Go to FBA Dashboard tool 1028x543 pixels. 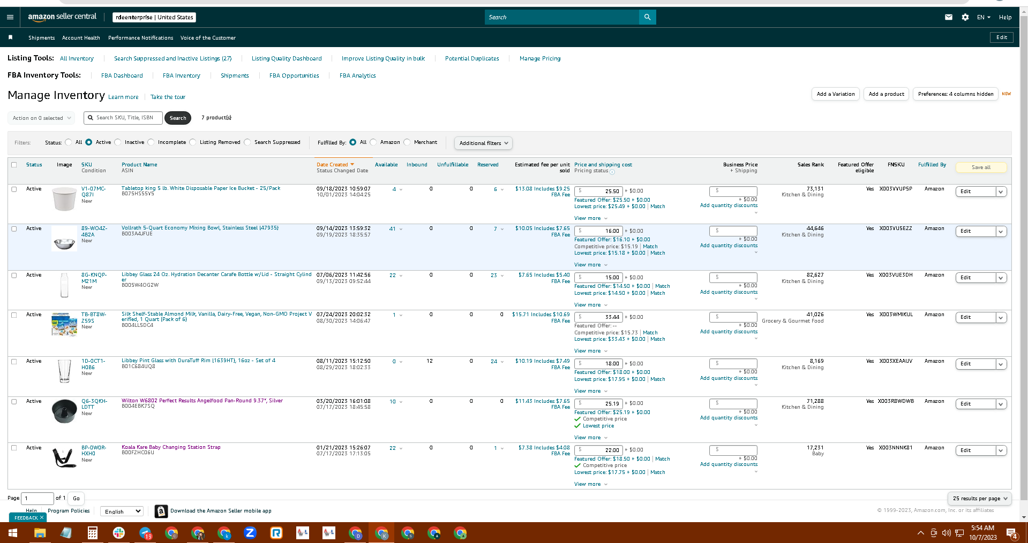pos(122,75)
